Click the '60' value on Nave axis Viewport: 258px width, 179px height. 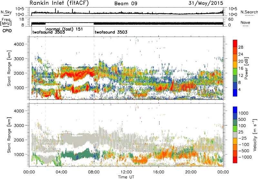pos(231,19)
